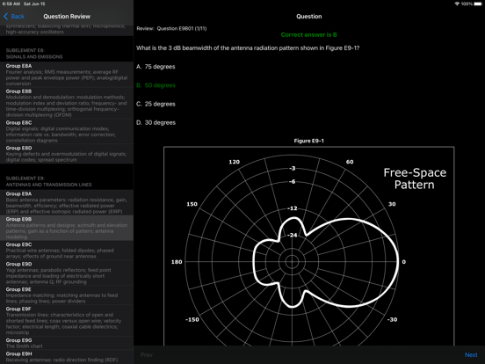
Task: Tap the Back chevron icon
Action: (5, 17)
